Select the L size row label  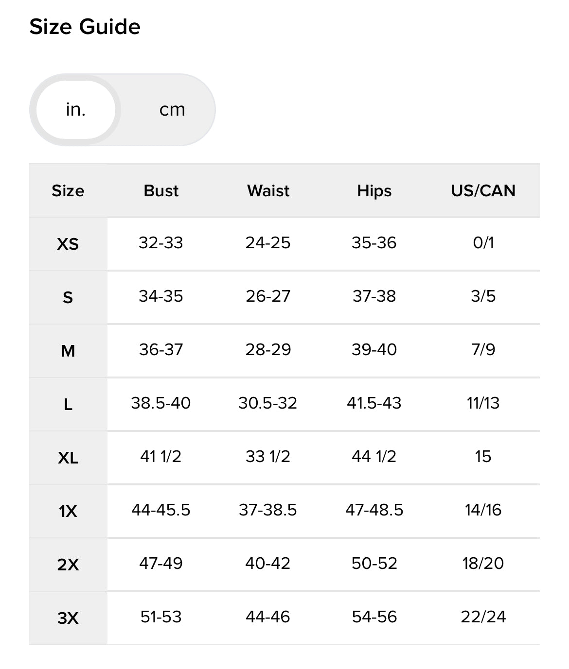click(68, 404)
